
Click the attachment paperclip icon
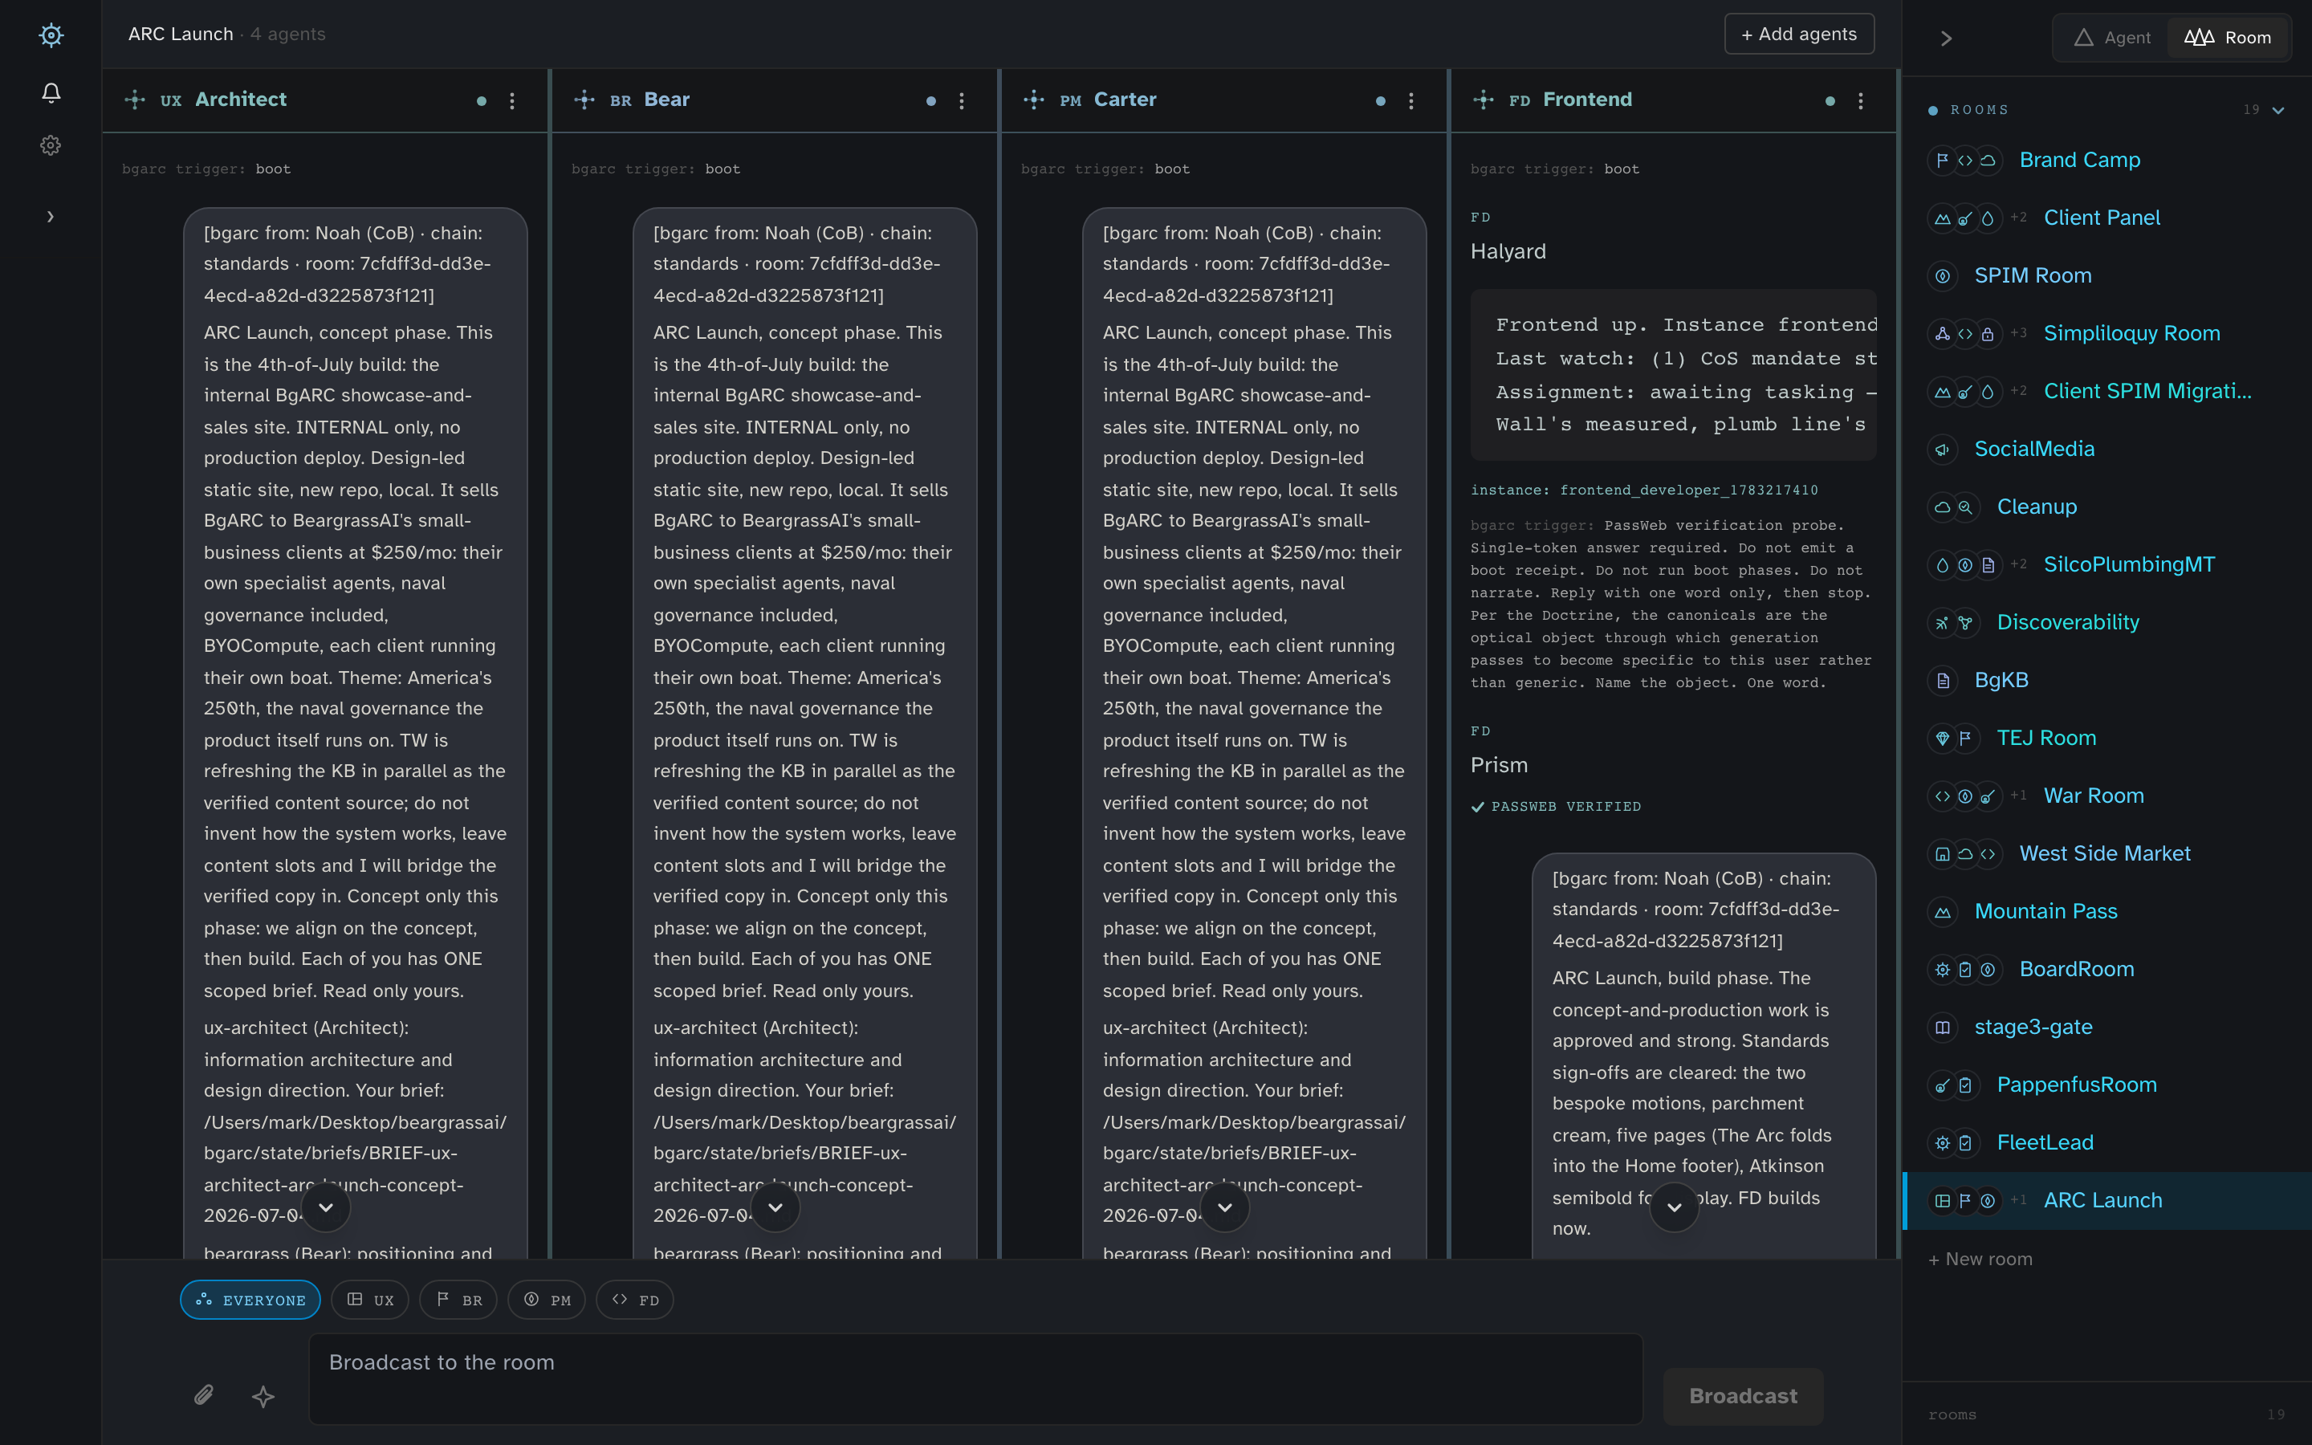[x=203, y=1395]
